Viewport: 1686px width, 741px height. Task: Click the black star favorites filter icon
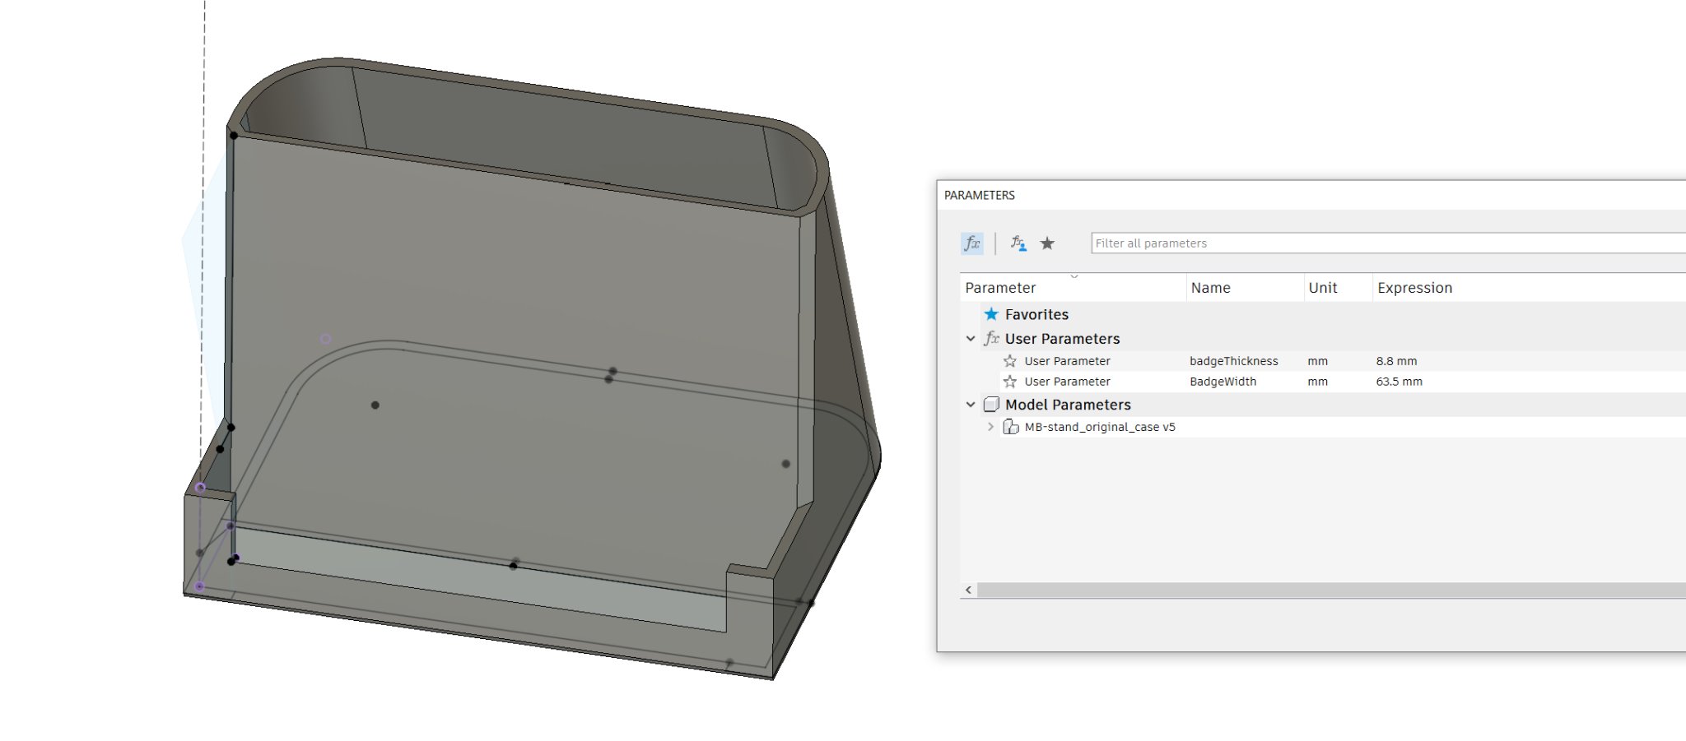point(1047,243)
